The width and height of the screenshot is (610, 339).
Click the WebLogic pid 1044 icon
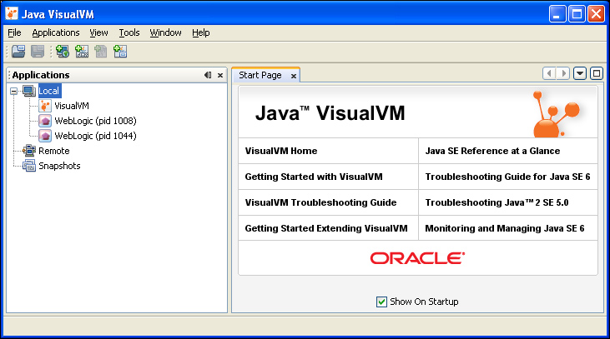[x=45, y=136]
